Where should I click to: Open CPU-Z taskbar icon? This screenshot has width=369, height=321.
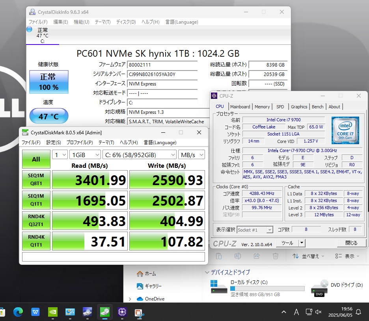(122, 312)
